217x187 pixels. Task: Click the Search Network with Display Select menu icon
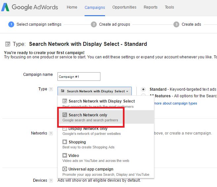coord(65,101)
